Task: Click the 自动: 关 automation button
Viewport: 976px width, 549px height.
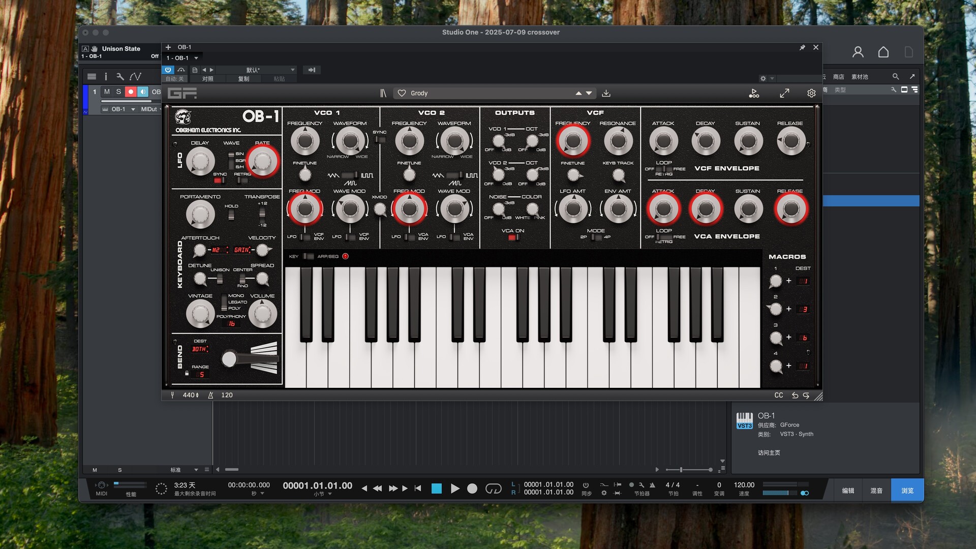Action: (x=174, y=79)
